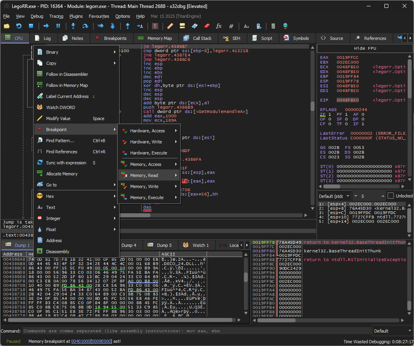Pause execution with the pause icon
Image resolution: width=414 pixels, height=346 pixels.
(x=58, y=26)
